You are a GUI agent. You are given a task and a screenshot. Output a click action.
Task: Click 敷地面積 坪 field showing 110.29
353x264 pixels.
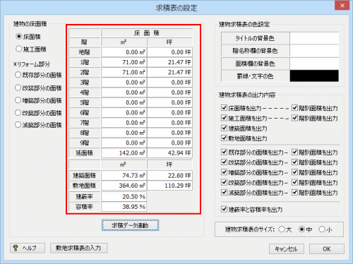(x=169, y=186)
